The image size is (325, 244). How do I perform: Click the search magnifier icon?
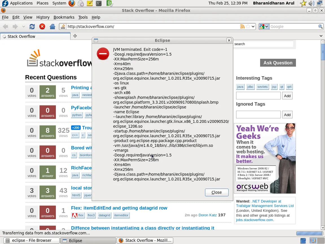320,27
